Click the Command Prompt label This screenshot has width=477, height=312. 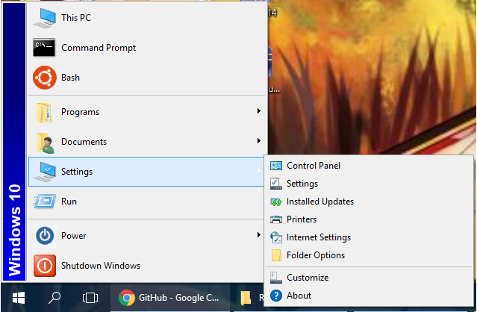click(99, 48)
